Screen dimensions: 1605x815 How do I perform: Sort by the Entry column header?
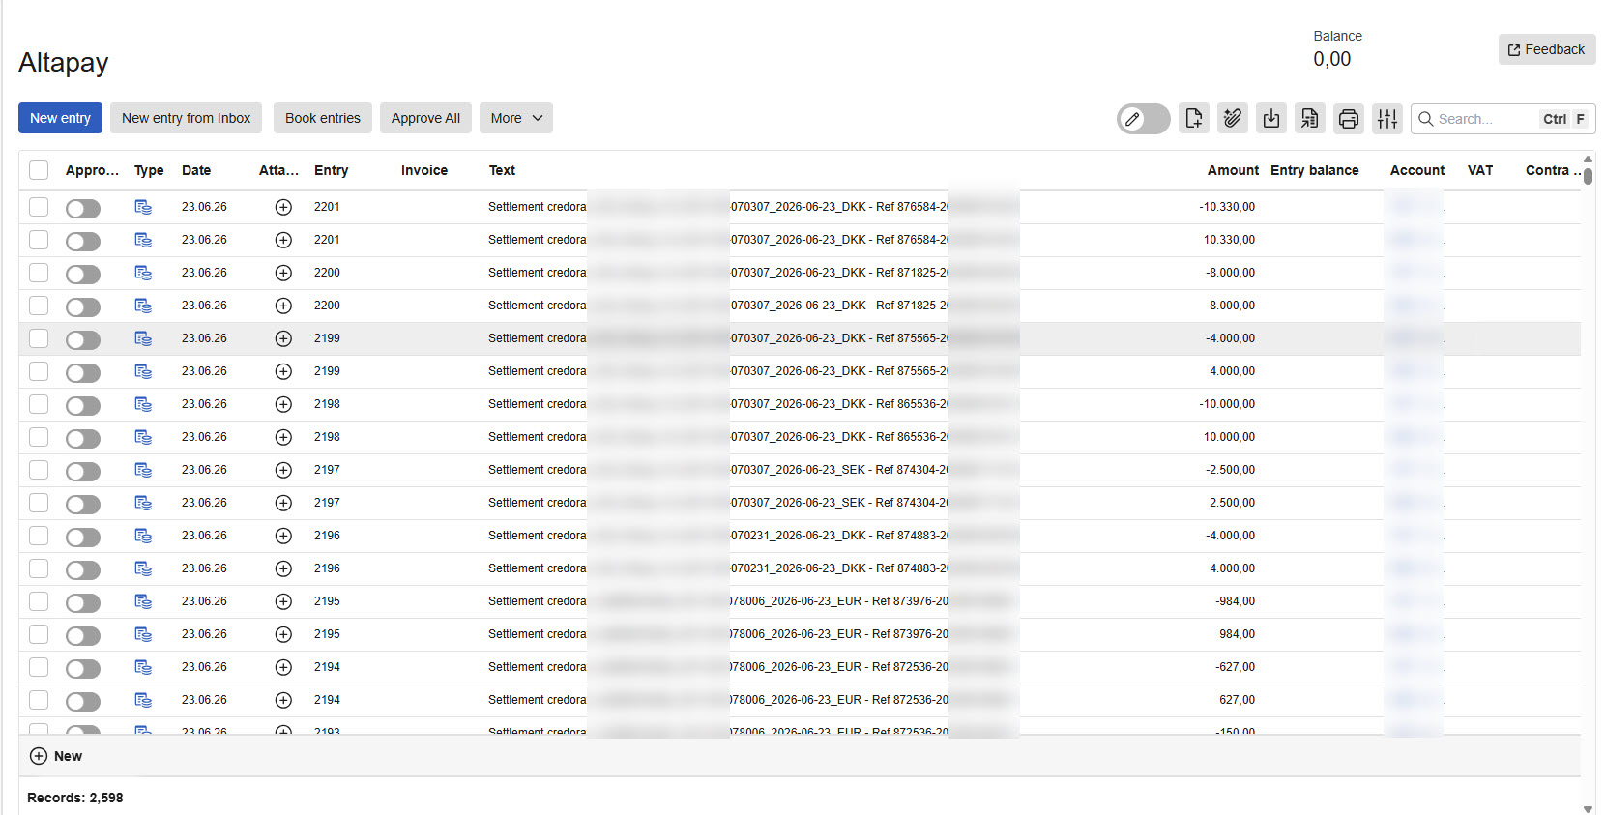[331, 170]
